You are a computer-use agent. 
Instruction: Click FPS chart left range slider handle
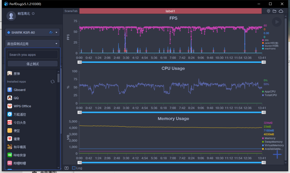tap(79, 62)
